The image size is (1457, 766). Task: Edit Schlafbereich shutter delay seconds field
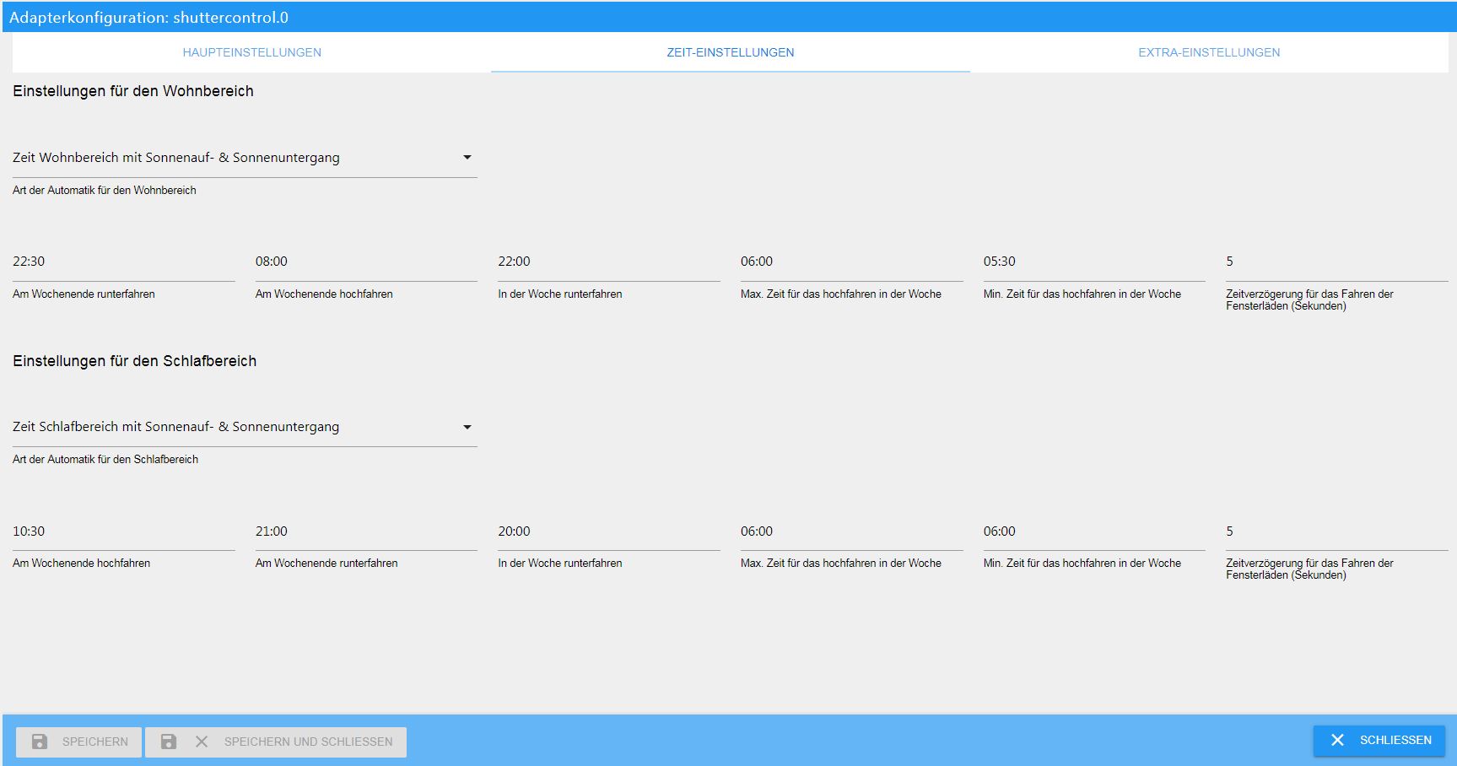click(x=1337, y=531)
